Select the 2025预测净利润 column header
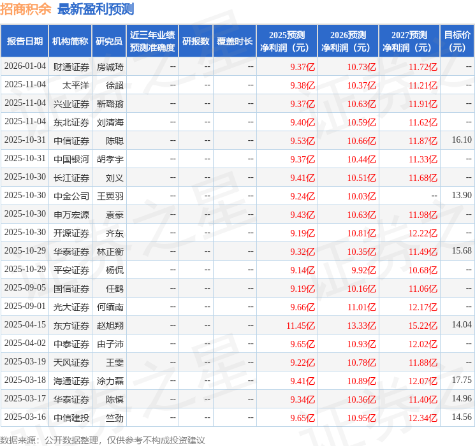 [287, 41]
